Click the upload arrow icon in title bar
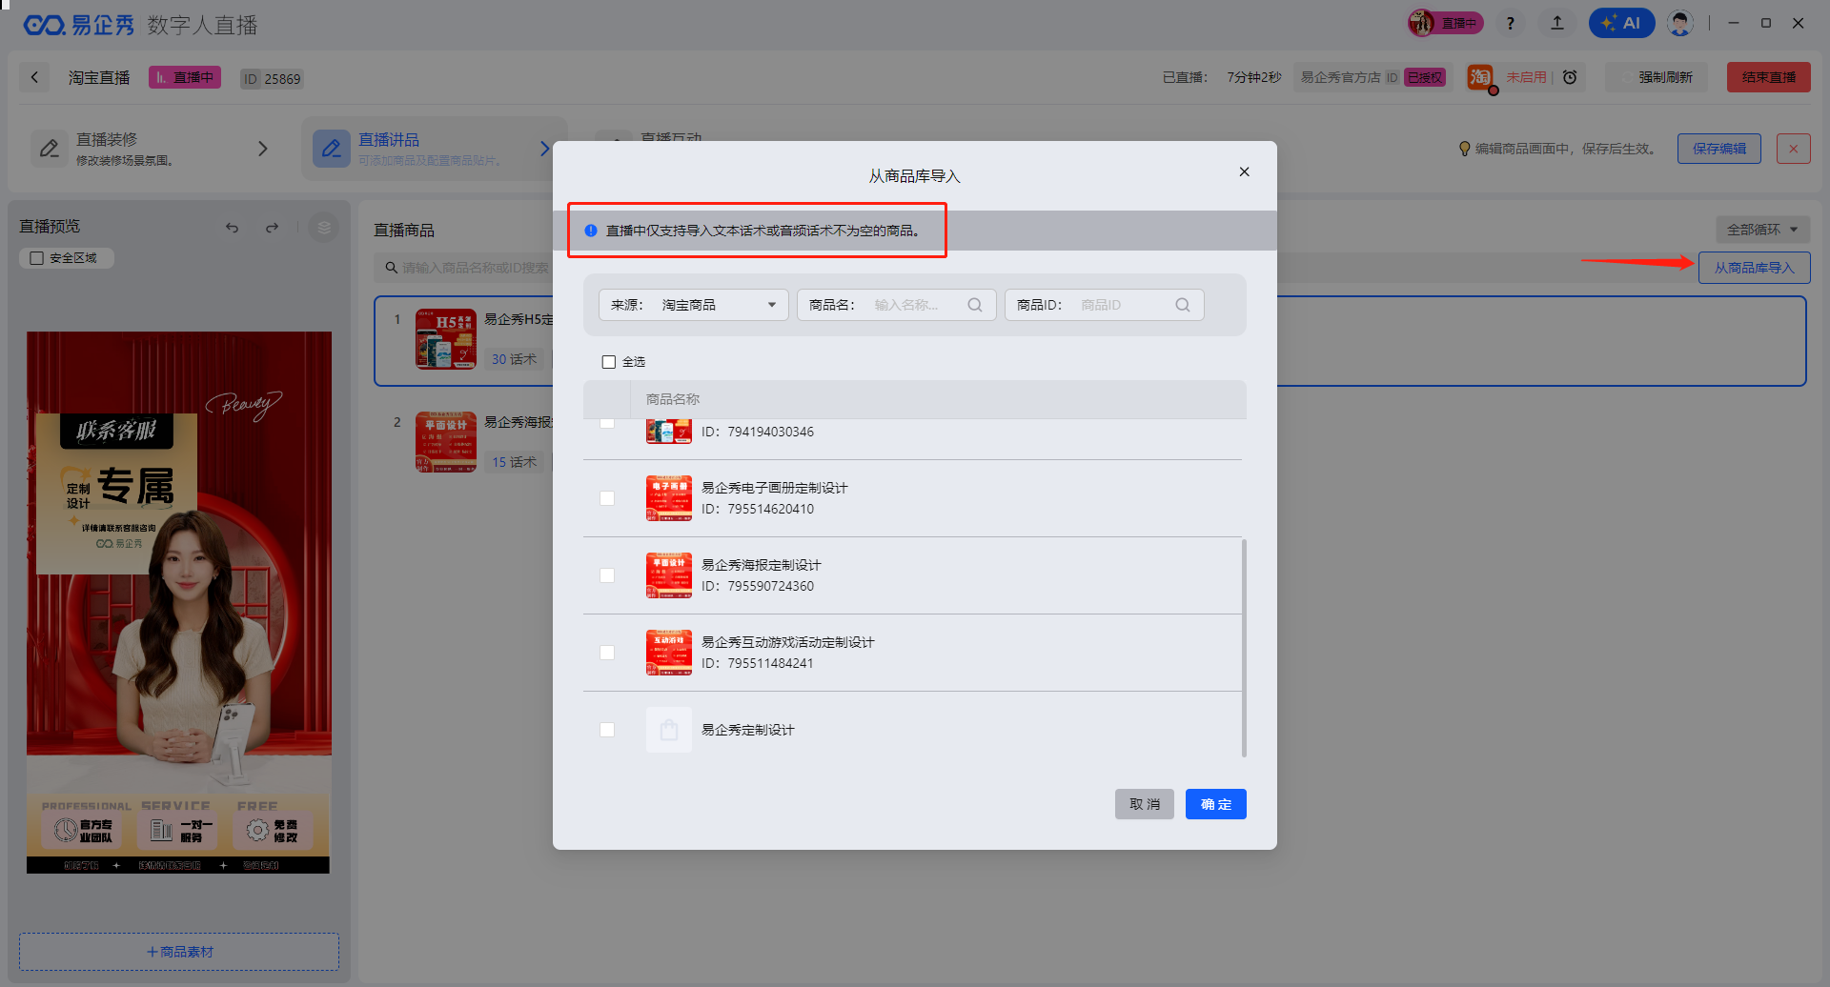Viewport: 1830px width, 987px height. 1557,23
